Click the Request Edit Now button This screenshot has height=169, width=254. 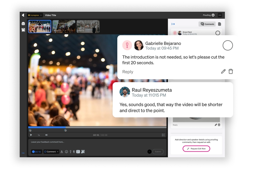click(x=196, y=149)
